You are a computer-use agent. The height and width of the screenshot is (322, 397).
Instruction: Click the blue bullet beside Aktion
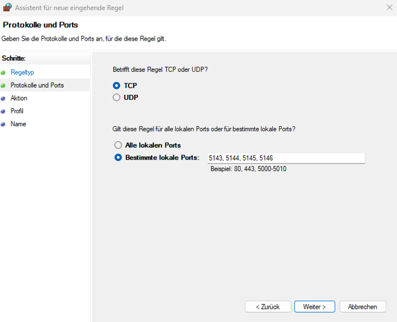(x=3, y=98)
